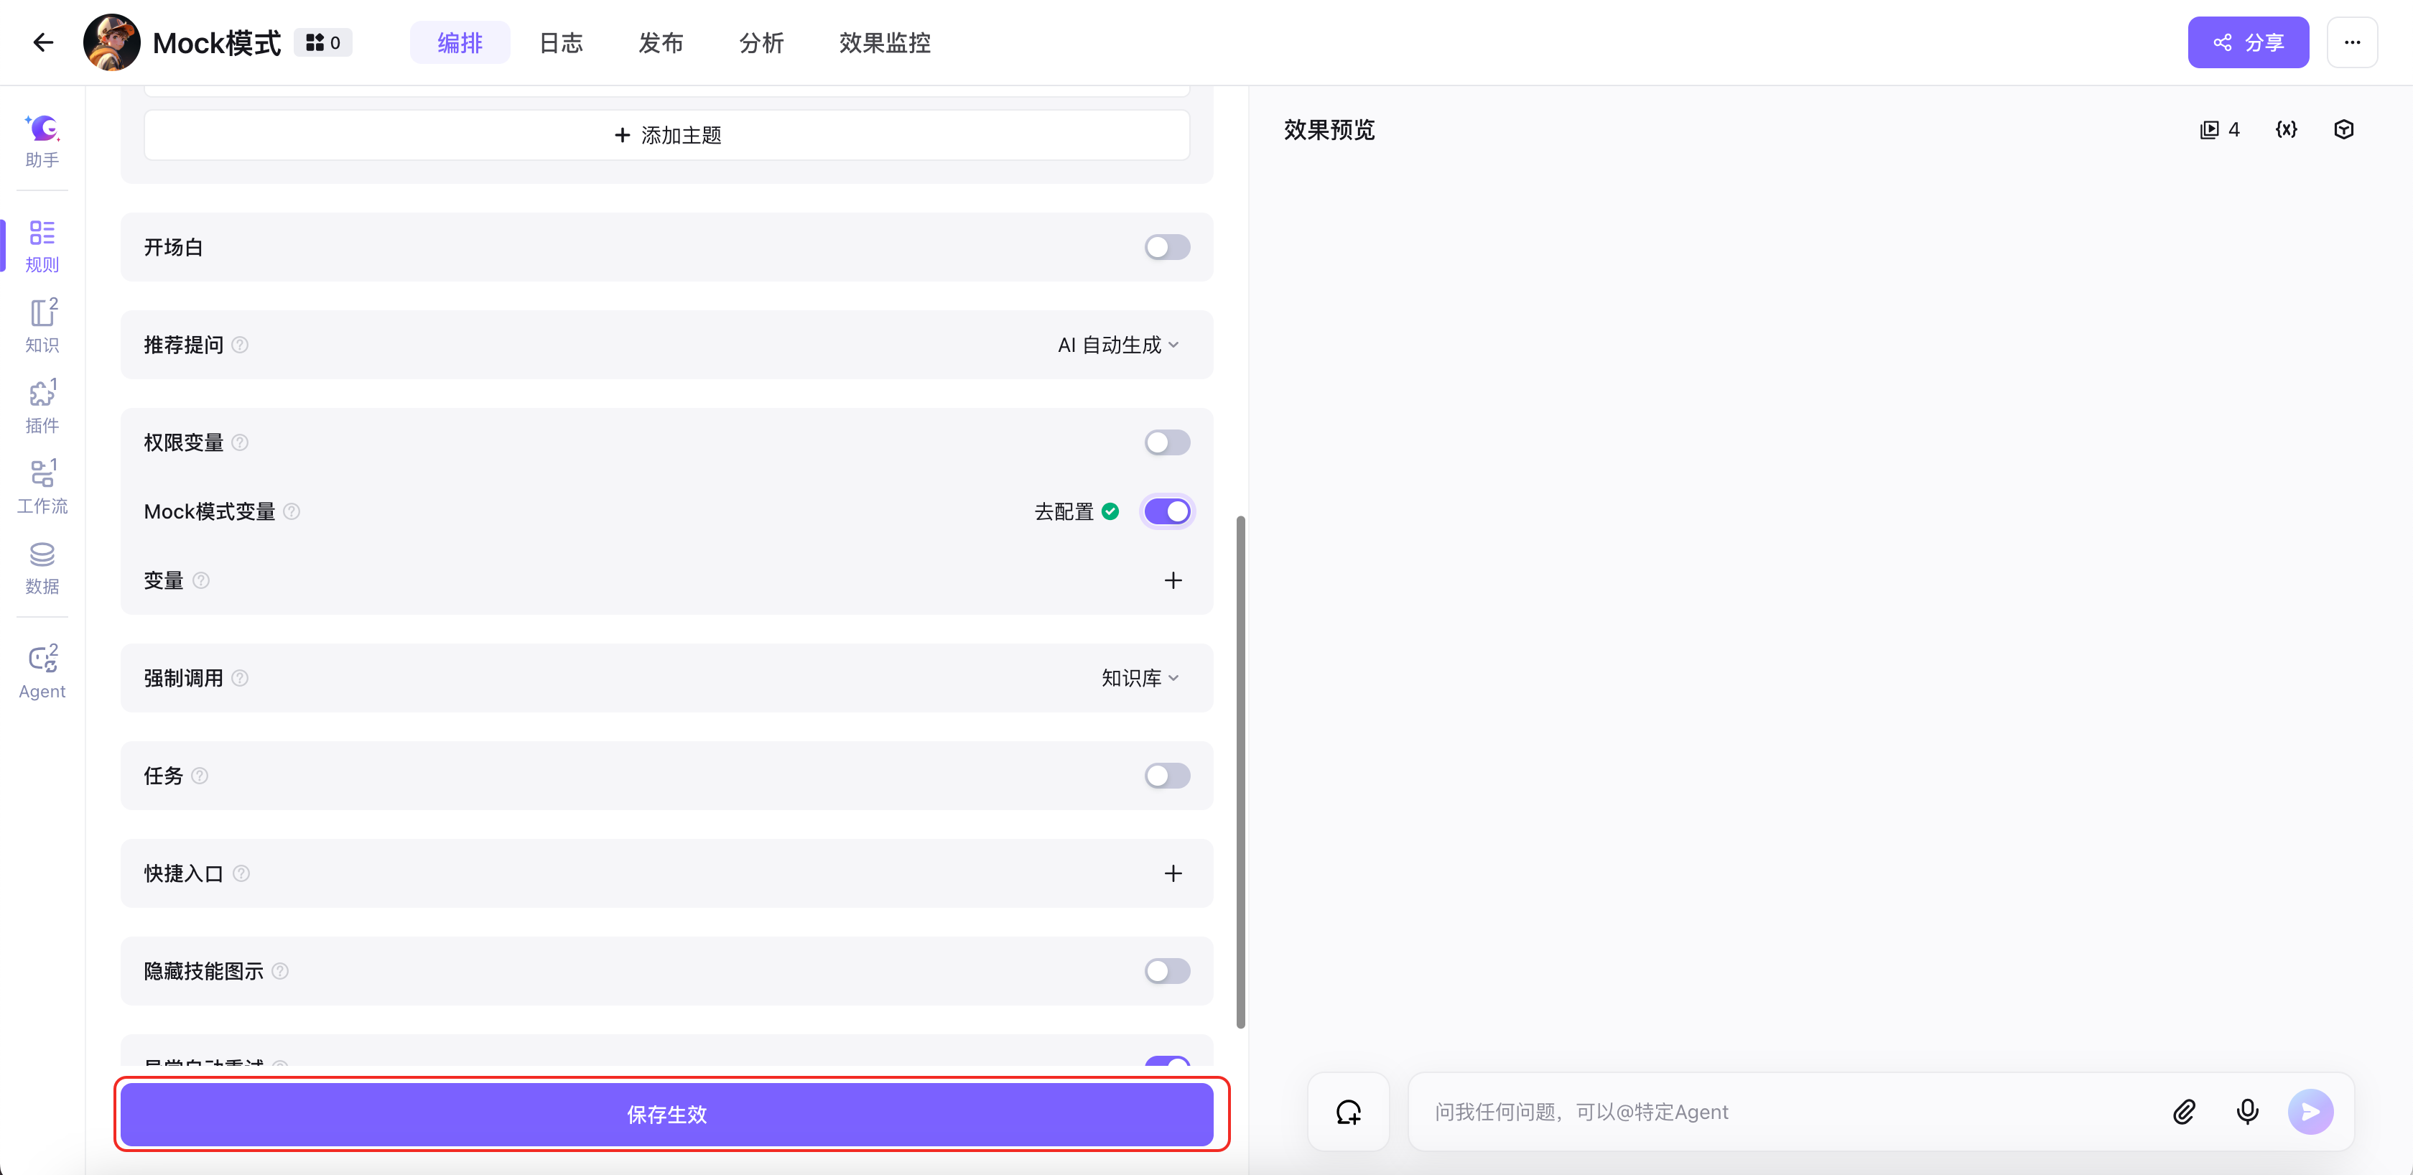The width and height of the screenshot is (2413, 1175).
Task: Enable the 开场白 toggle
Action: click(1166, 247)
